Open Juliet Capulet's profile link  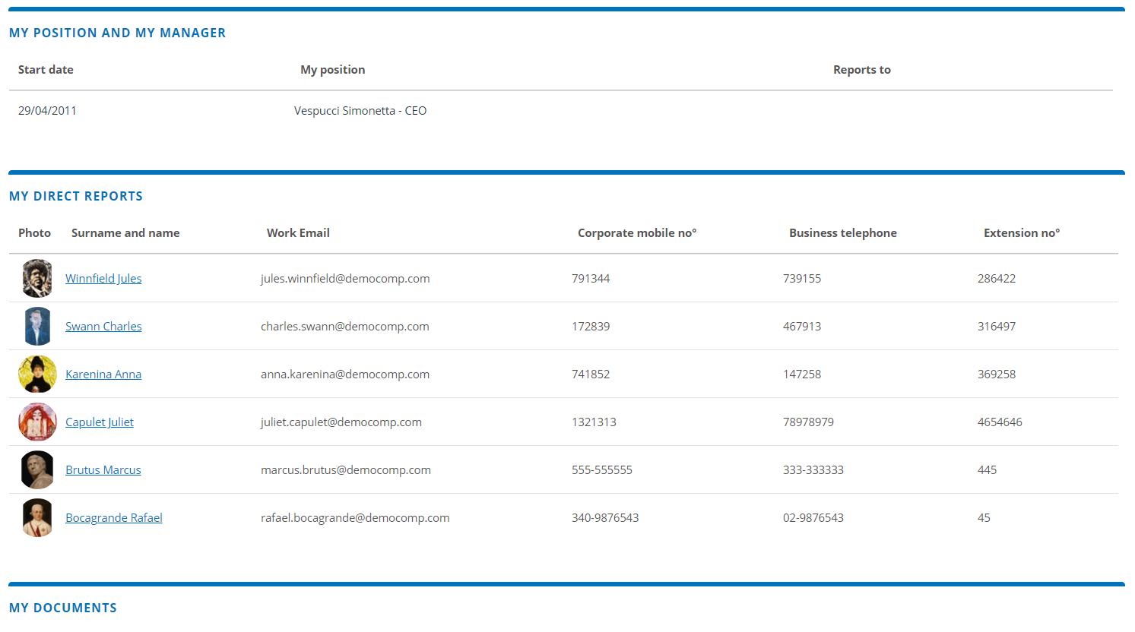click(99, 422)
